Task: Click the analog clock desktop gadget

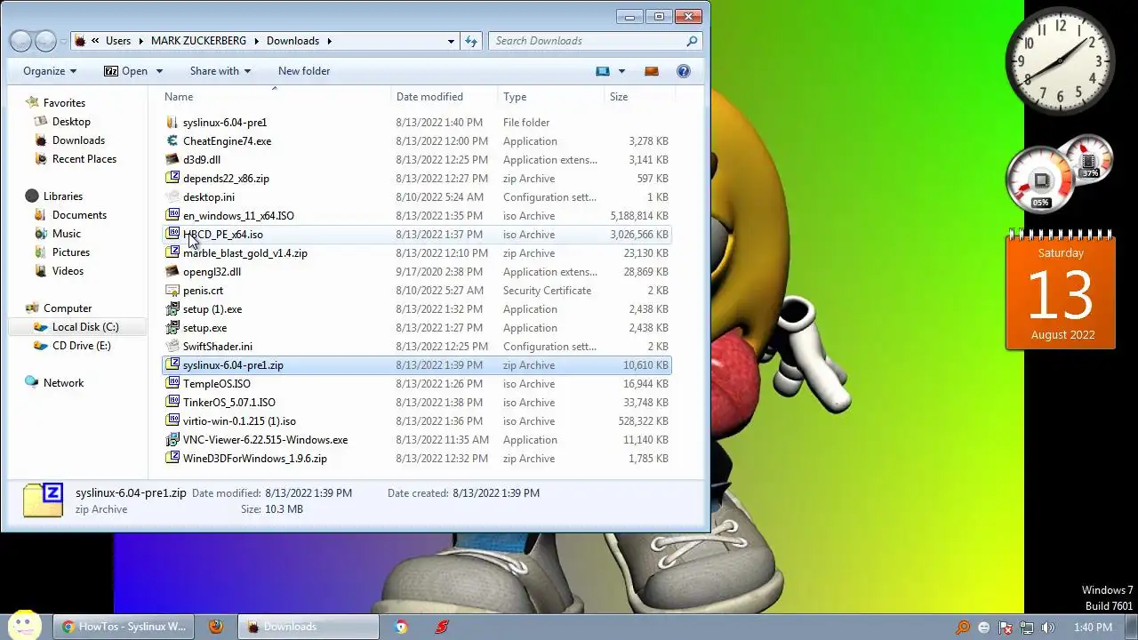Action: coord(1061,60)
